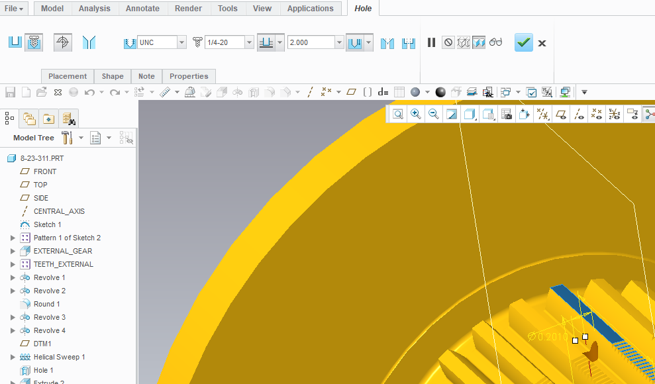The height and width of the screenshot is (384, 655).
Task: Open the Folder Browser tab icon
Action: (29, 119)
